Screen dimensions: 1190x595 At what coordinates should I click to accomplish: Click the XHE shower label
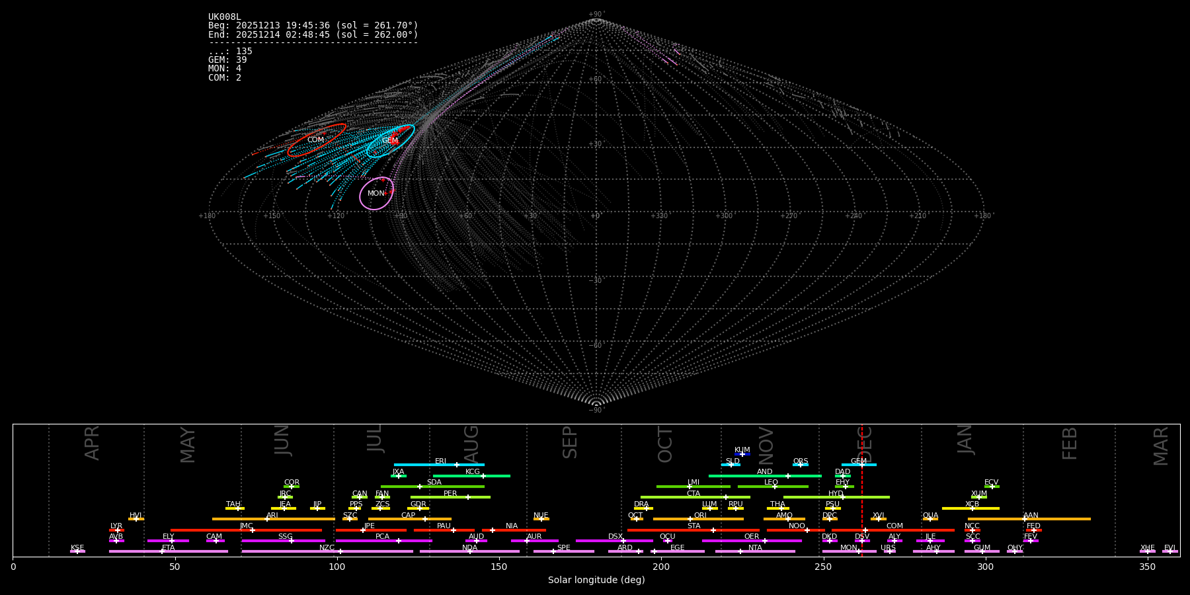click(x=1147, y=548)
